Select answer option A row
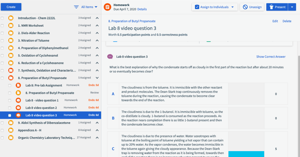Viewport: 300px width, 157px height. point(197,94)
